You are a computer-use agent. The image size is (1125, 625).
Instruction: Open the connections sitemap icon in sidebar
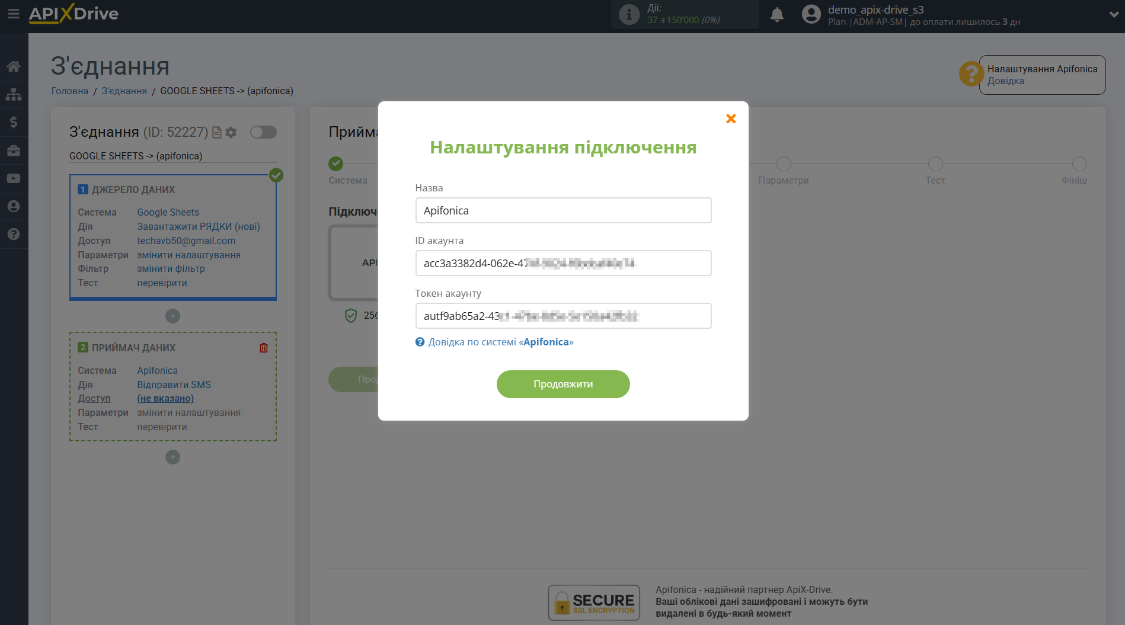point(14,95)
